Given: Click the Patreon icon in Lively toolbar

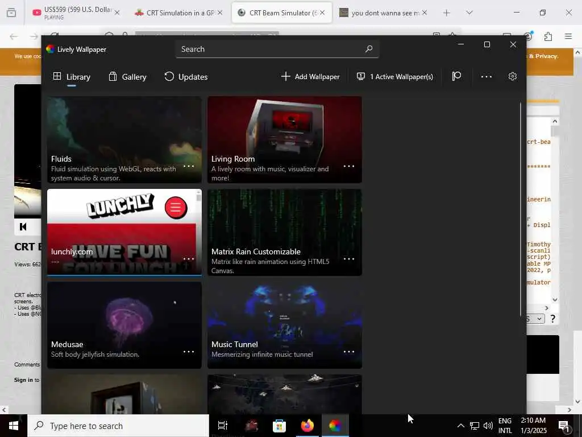Looking at the screenshot, I should [456, 77].
